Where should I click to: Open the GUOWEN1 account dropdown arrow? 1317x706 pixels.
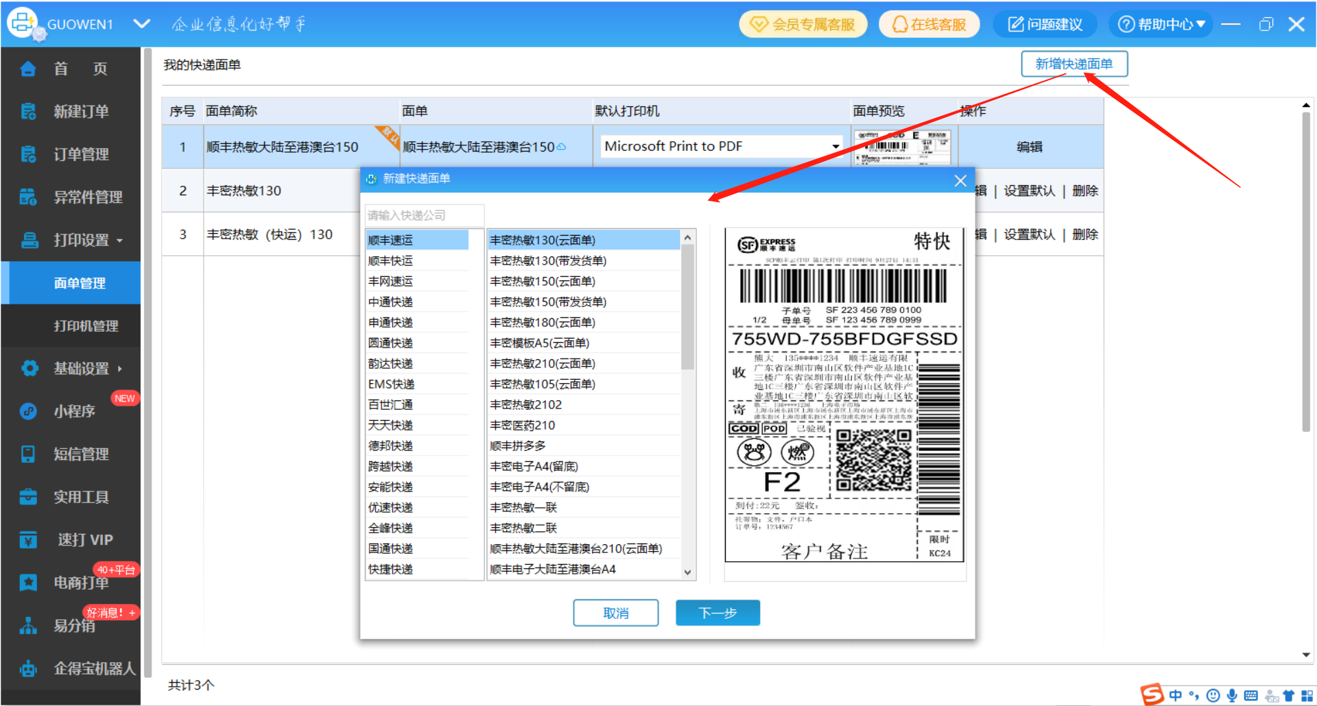click(142, 24)
